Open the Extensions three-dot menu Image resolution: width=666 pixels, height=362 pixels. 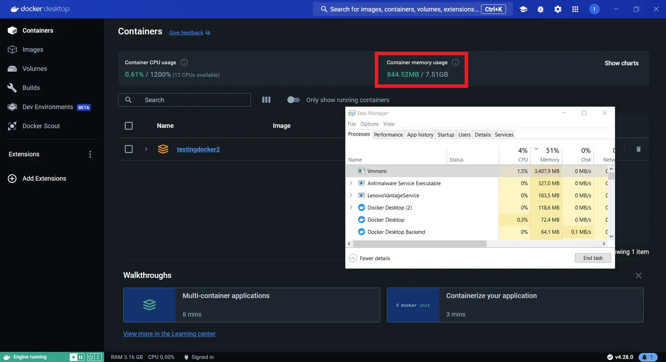90,154
